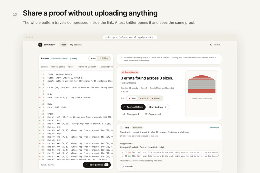Open the GitHub Source link icon
Viewport: 260px width, 173px height.
211,45
